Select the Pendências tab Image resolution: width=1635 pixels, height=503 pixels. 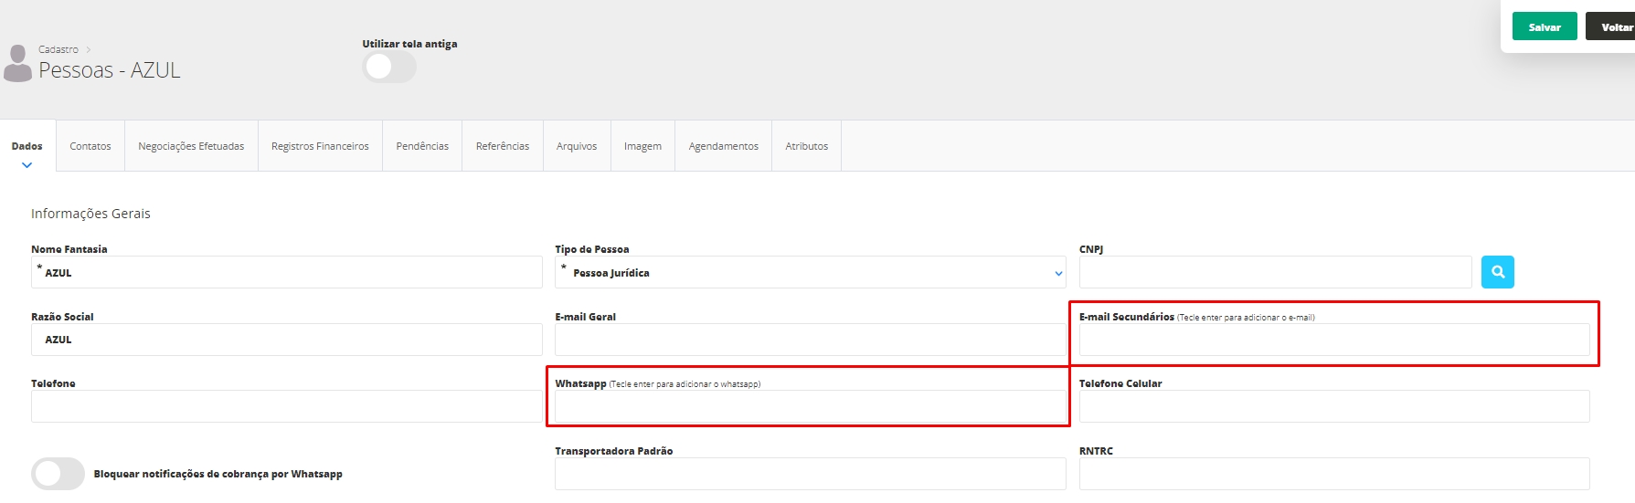point(422,146)
